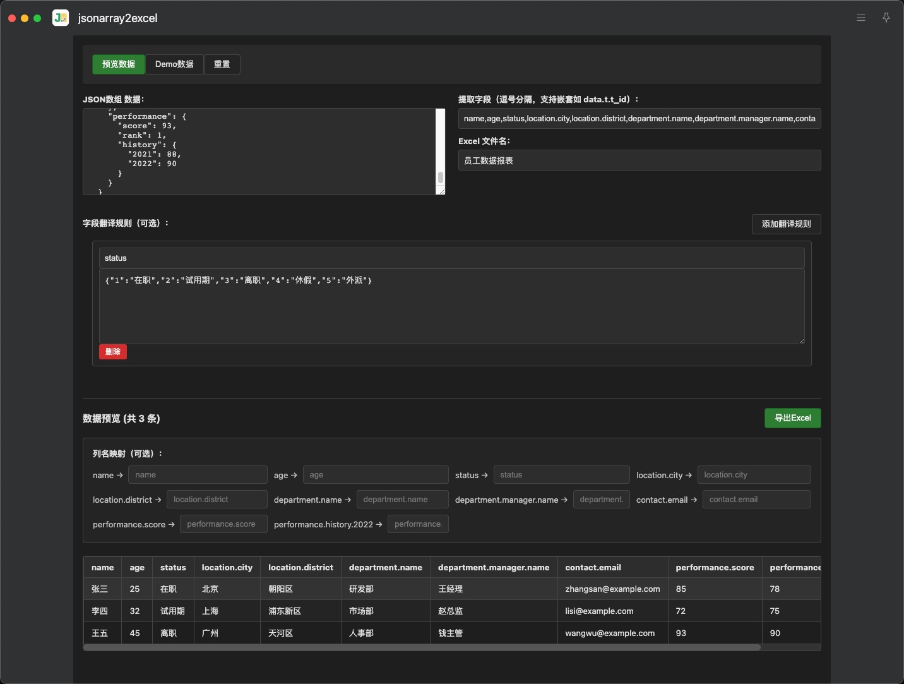Click the 数据预览 (共 3 条) heading
Viewport: 904px width, 684px height.
(x=121, y=418)
